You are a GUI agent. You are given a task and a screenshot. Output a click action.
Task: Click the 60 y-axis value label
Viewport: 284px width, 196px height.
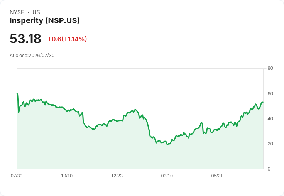[x=270, y=94]
